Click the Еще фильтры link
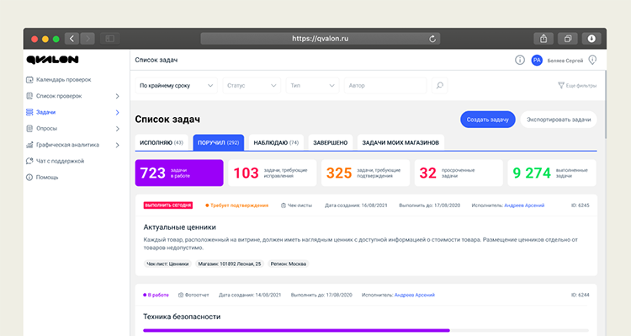Screen dimensions: 631x336 [x=577, y=85]
